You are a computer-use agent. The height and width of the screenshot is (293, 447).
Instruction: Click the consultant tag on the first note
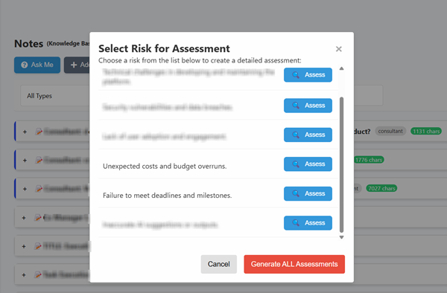pos(390,131)
